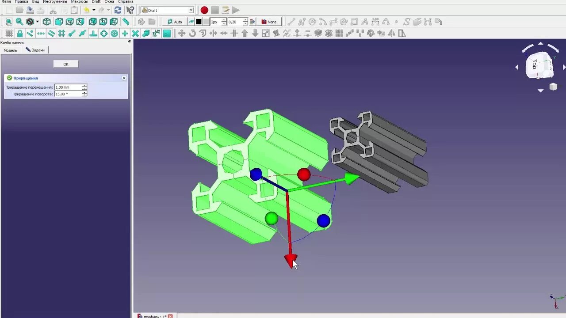This screenshot has height=318, width=566.
Task: Switch to the Модель tab
Action: tap(10, 50)
